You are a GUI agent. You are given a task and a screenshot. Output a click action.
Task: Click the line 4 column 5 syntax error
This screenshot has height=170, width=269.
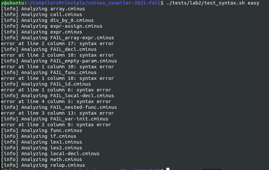(56, 101)
